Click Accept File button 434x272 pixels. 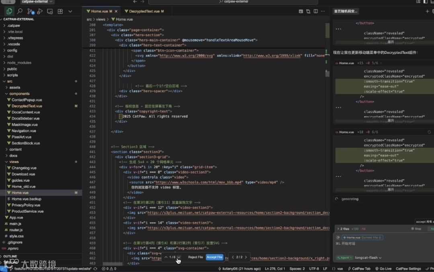(215, 257)
